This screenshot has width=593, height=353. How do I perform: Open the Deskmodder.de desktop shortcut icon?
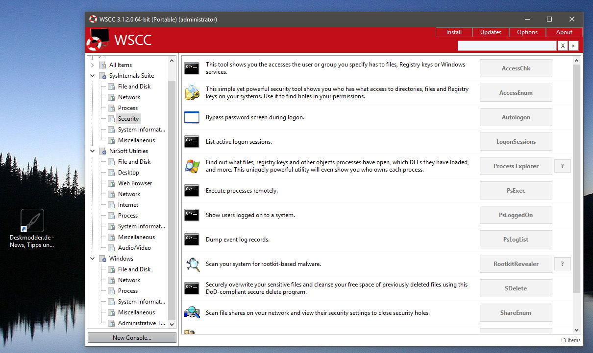(32, 221)
